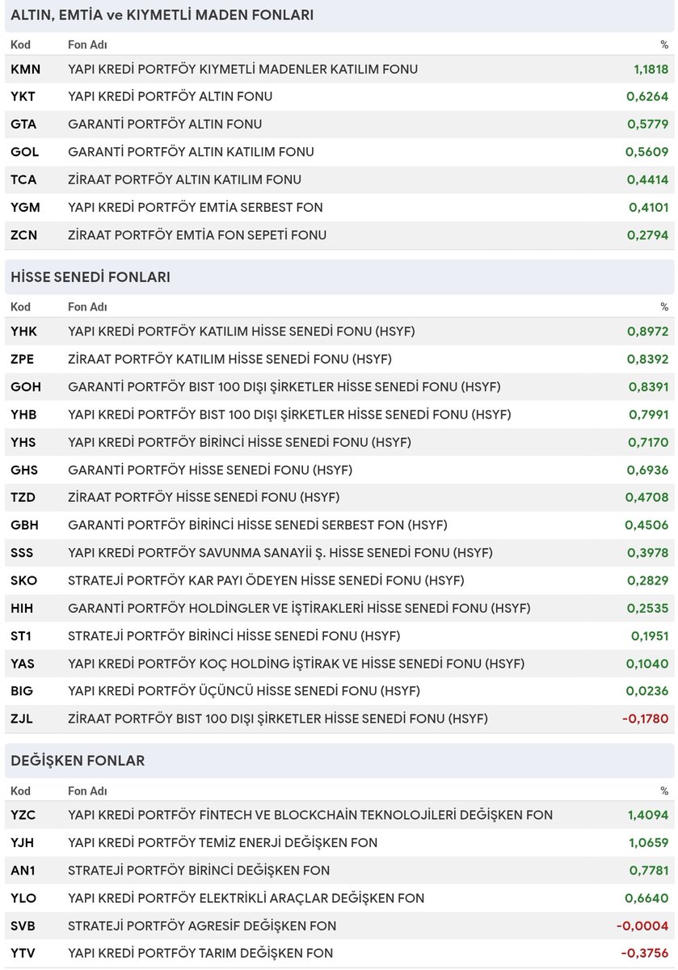Click the 1,4094 return value
The height and width of the screenshot is (970, 678).
[x=648, y=816]
